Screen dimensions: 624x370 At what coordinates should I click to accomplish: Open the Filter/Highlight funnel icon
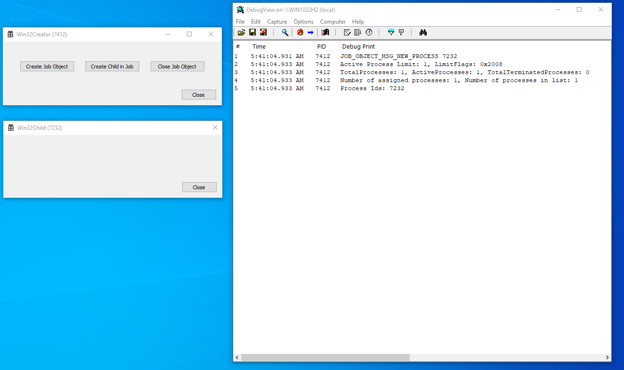(x=391, y=33)
